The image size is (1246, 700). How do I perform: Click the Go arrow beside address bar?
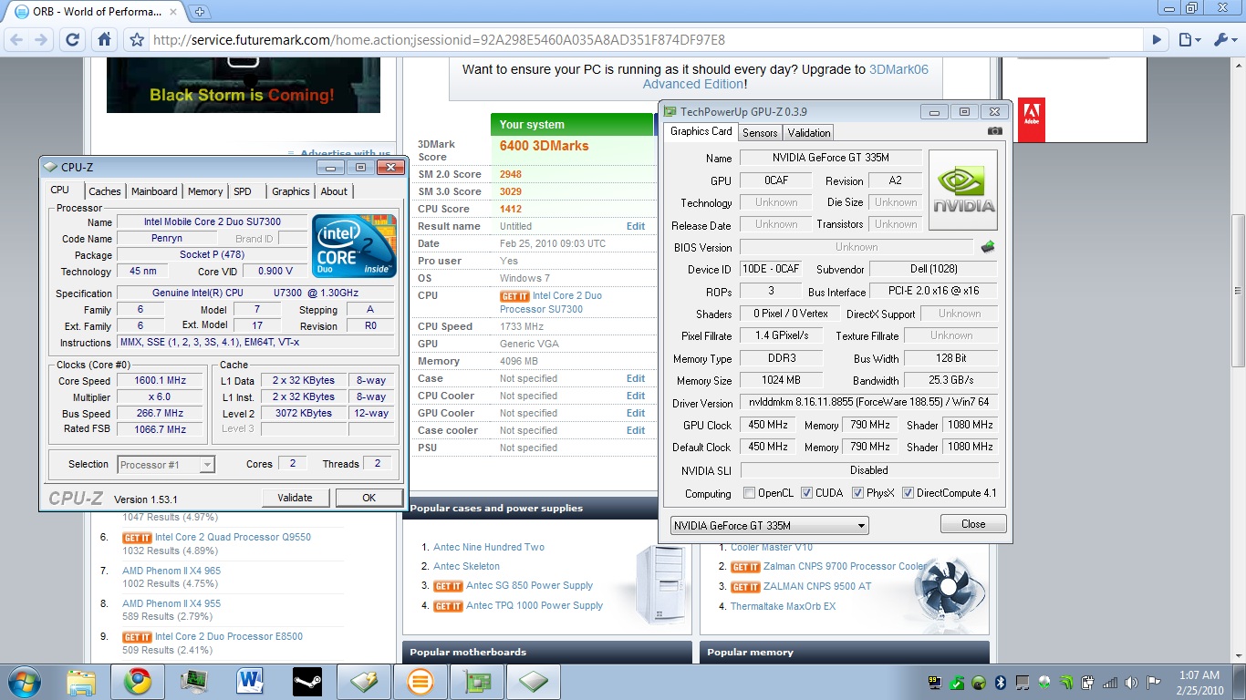coord(1157,40)
